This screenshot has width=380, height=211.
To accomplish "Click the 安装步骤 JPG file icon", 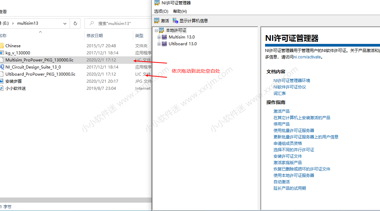I will 2,81.
